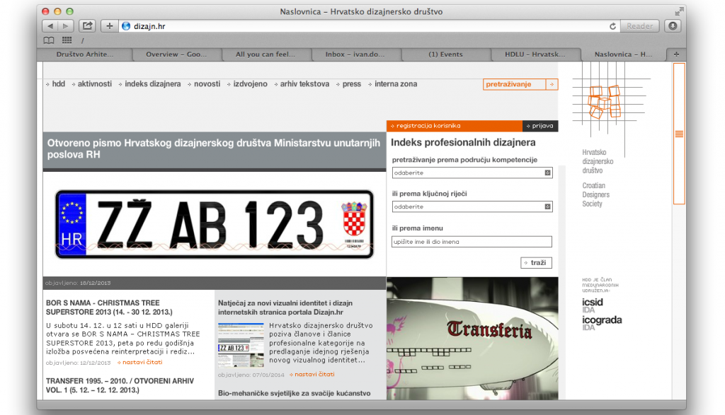Viewport: 725px width, 415px height.
Task: Click the ZŽ AB 123 license plate image
Action: (214, 224)
